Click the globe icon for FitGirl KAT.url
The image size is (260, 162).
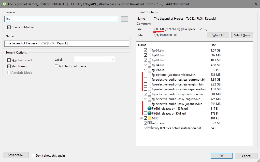pyautogui.click(x=150, y=114)
